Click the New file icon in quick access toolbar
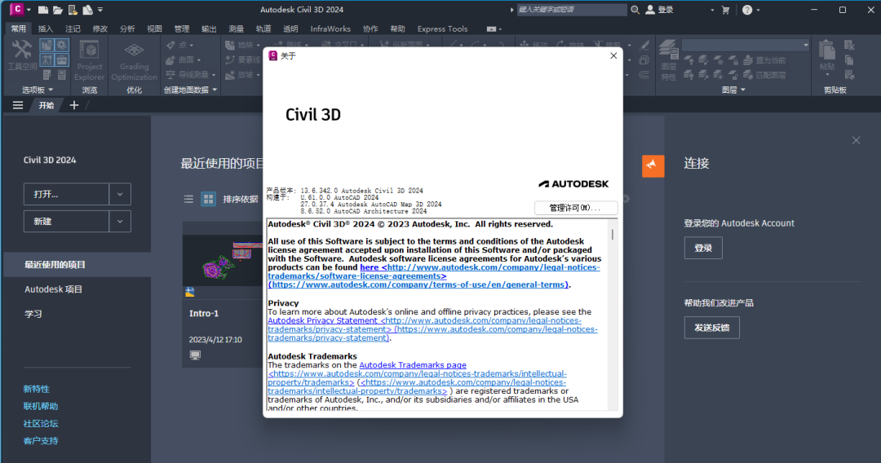Screen dimensions: 881x463 [42, 10]
